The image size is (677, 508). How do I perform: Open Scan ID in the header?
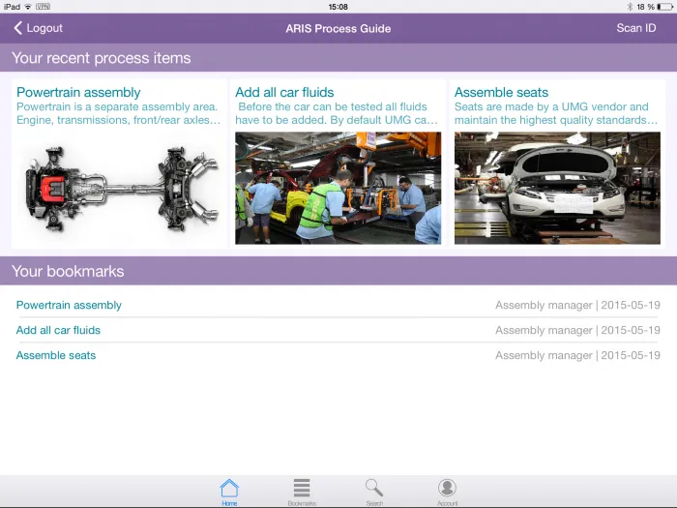click(x=636, y=28)
